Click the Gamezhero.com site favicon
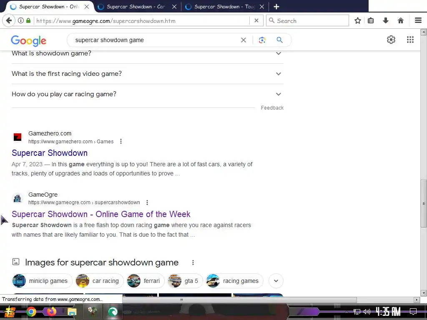Image resolution: width=427 pixels, height=320 pixels. pyautogui.click(x=18, y=137)
